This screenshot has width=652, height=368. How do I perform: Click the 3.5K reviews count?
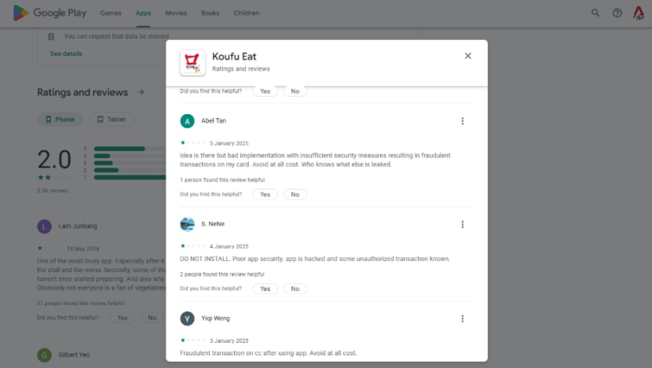53,190
